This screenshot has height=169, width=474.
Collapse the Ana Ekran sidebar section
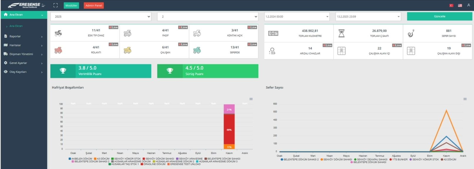coord(42,15)
